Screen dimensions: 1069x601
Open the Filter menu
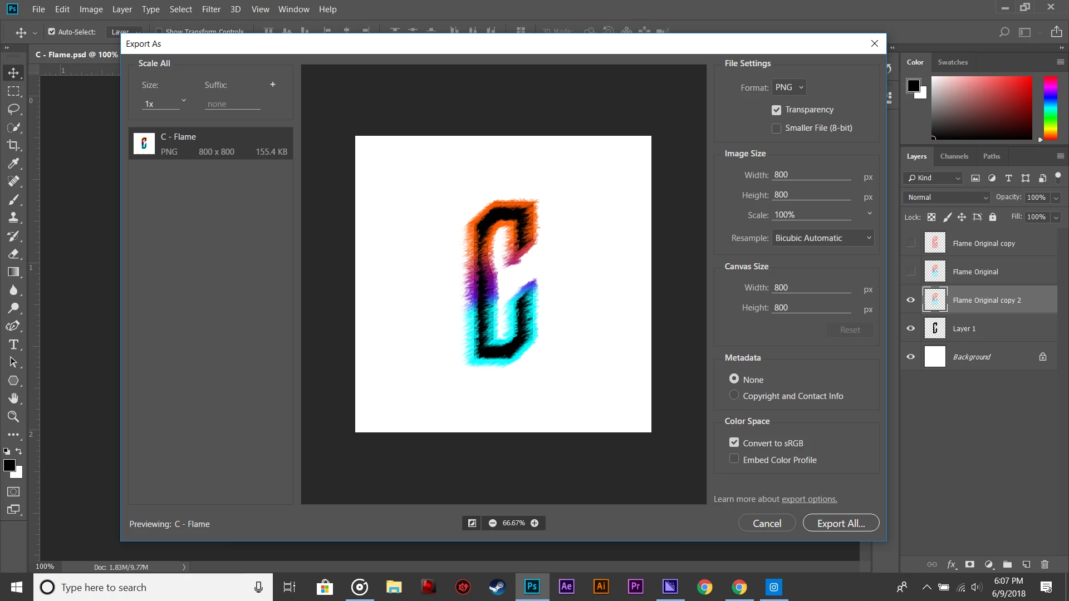(211, 9)
